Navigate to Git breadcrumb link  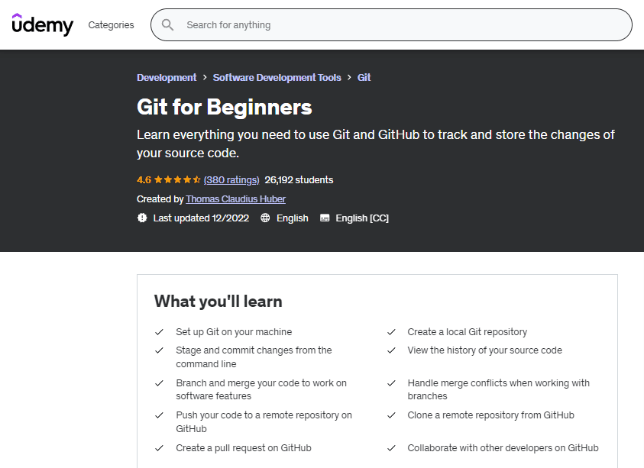(x=364, y=78)
